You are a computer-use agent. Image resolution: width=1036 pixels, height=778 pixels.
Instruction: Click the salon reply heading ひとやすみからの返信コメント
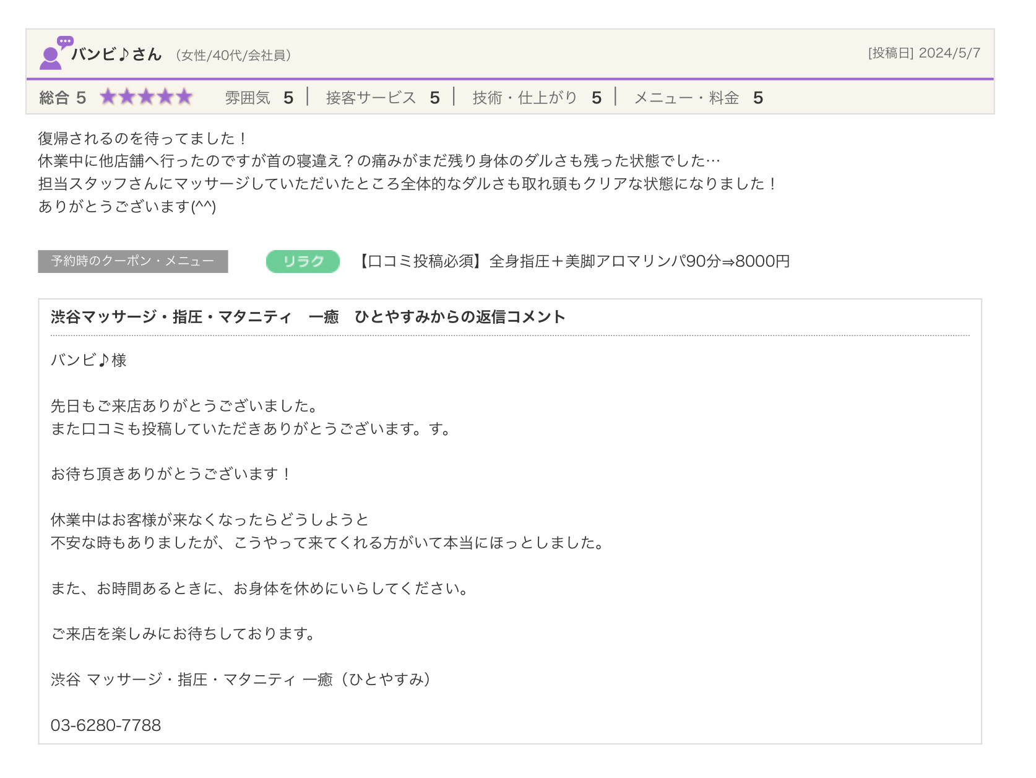click(308, 317)
